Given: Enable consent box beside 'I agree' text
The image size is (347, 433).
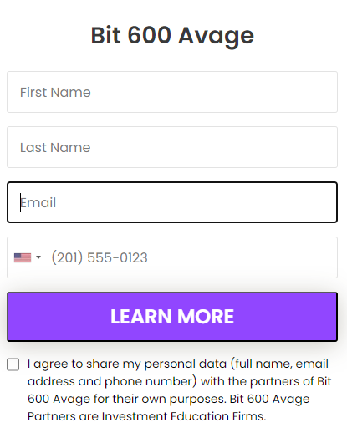Looking at the screenshot, I should point(13,364).
